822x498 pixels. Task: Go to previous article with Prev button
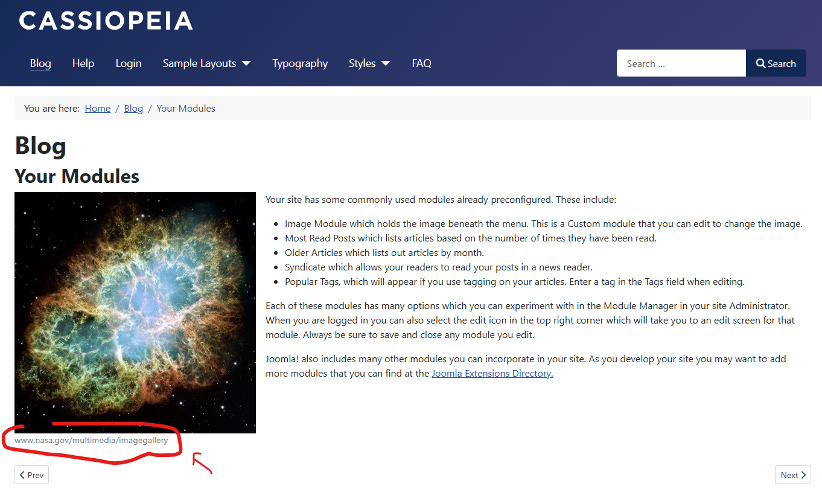31,475
